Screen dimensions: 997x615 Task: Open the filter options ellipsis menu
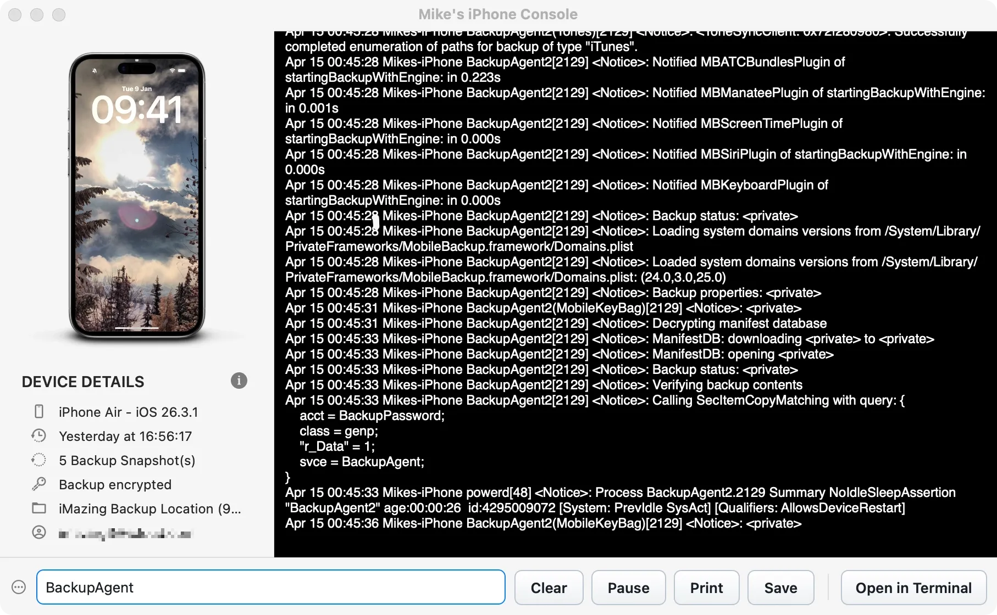[18, 587]
